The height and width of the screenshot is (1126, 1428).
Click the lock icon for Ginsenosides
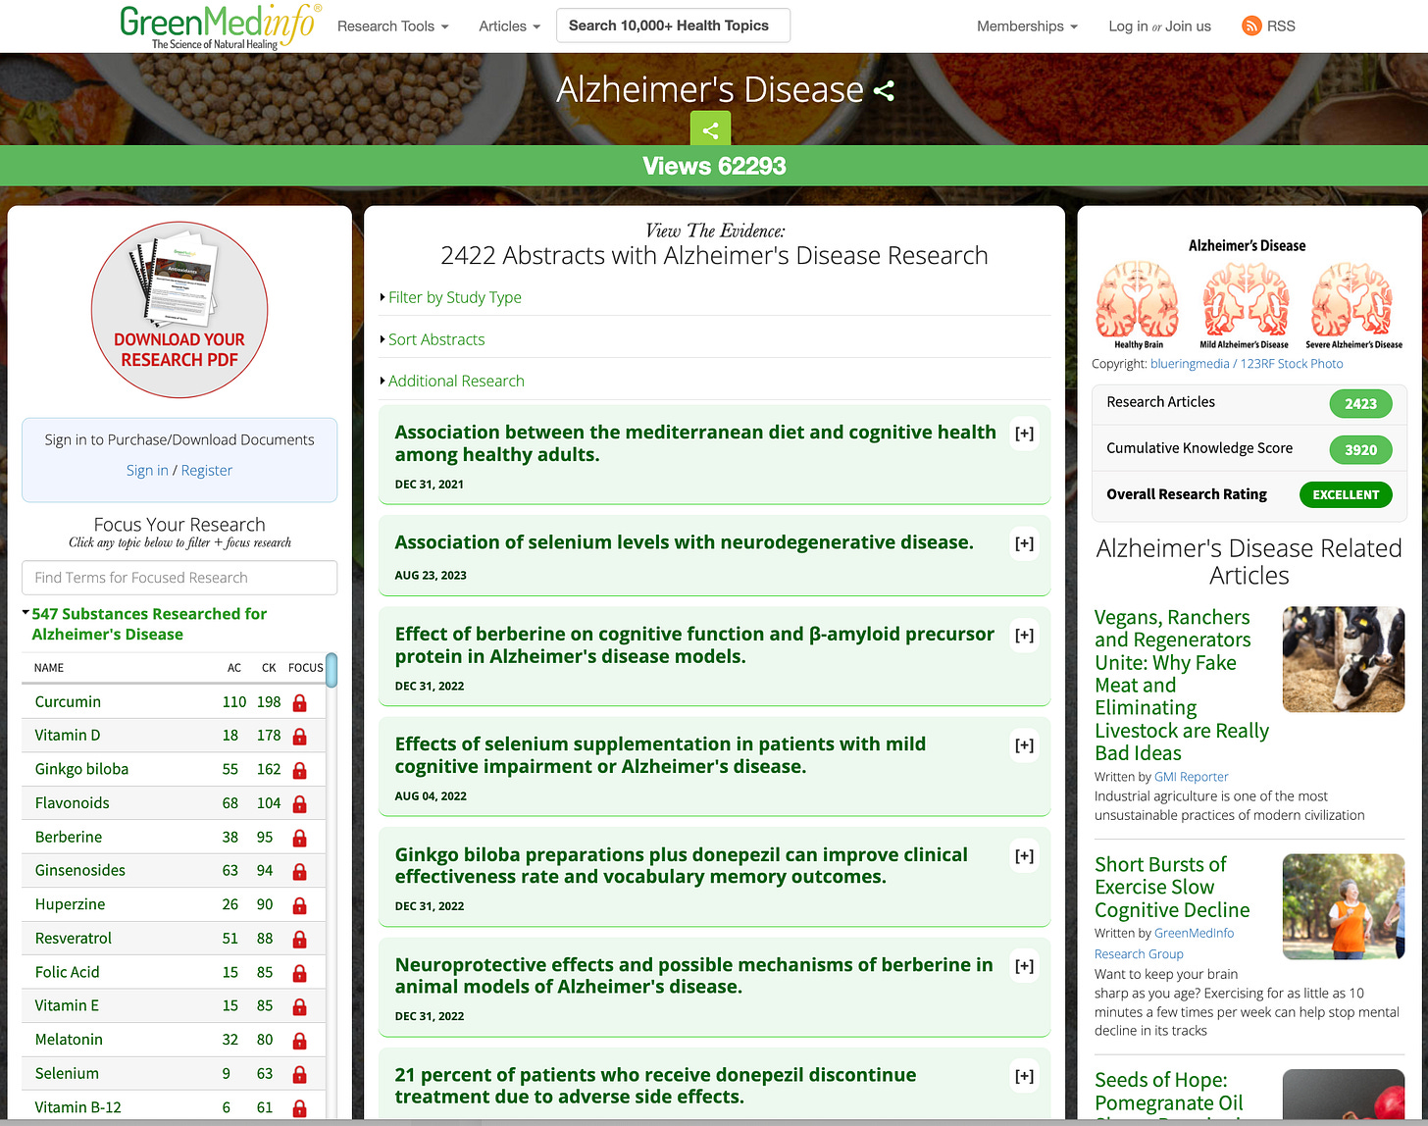coord(300,871)
